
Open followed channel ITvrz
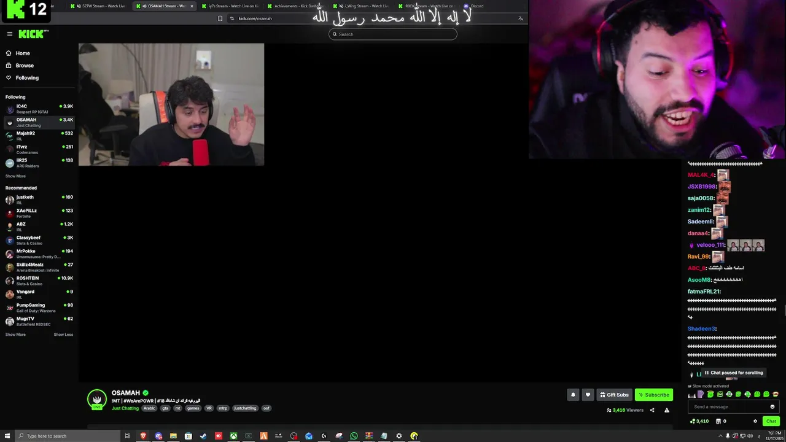point(39,149)
